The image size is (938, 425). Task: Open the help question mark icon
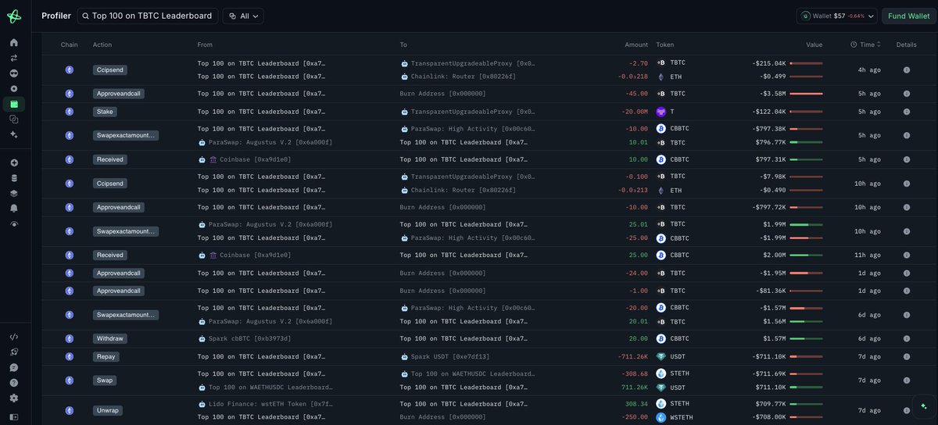14,383
